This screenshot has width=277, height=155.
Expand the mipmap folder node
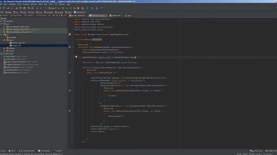(4, 48)
